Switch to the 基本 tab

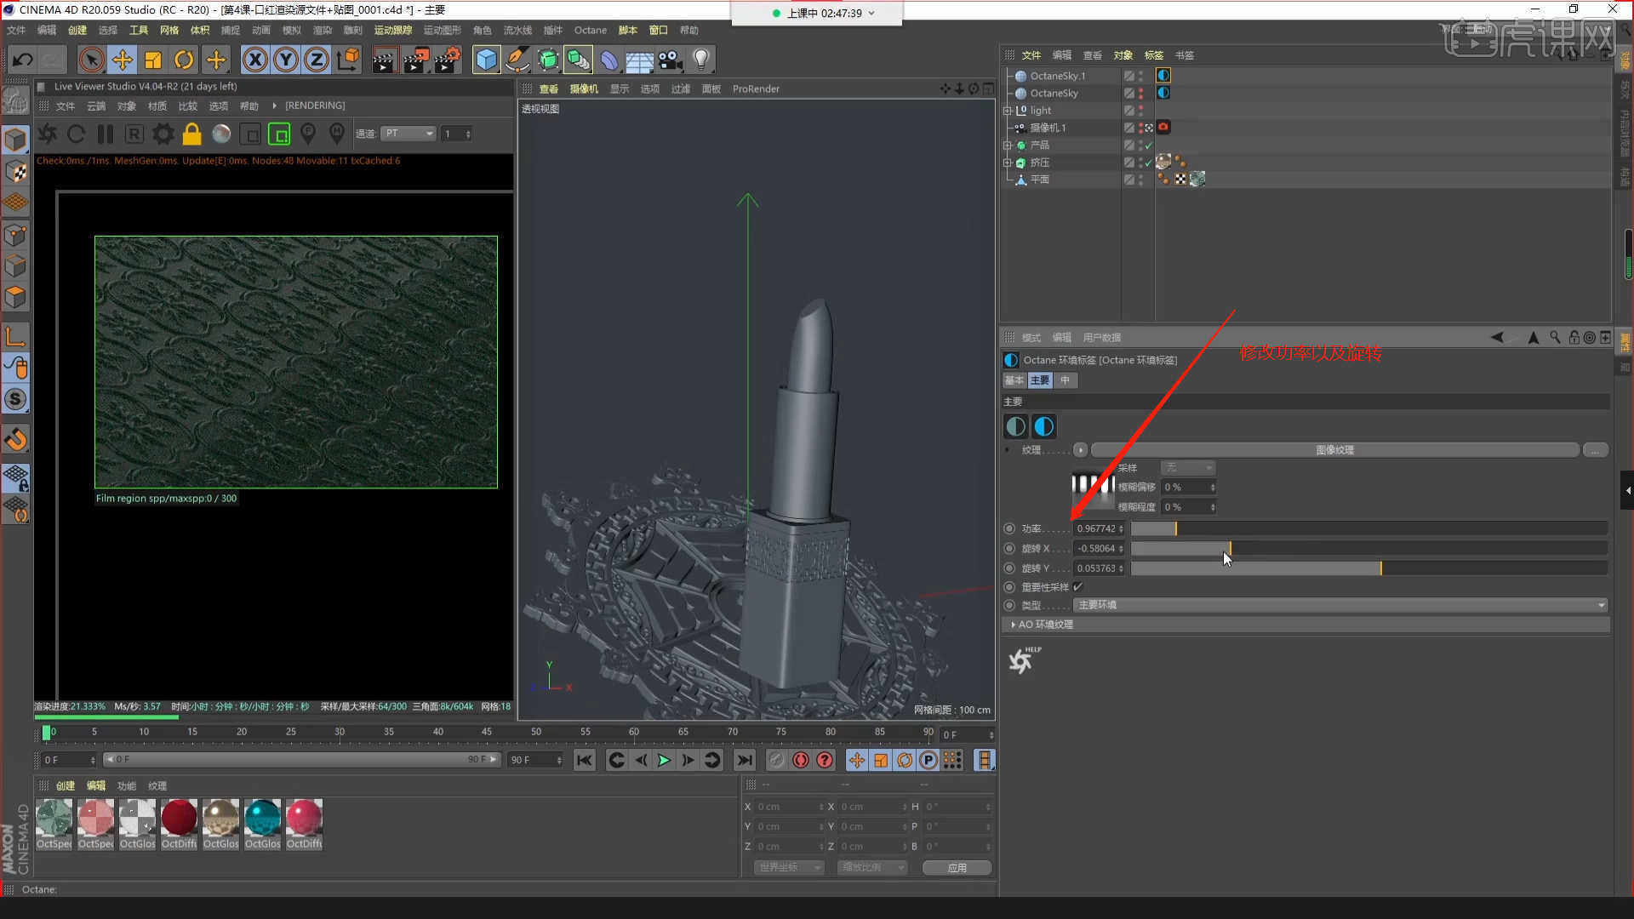tap(1014, 380)
